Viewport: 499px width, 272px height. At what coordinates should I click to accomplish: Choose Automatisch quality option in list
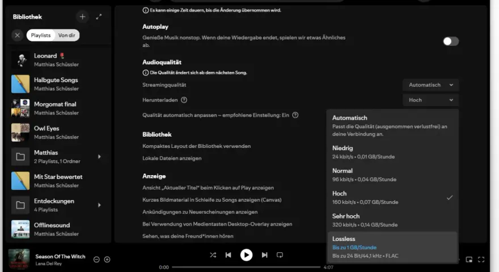click(x=393, y=126)
